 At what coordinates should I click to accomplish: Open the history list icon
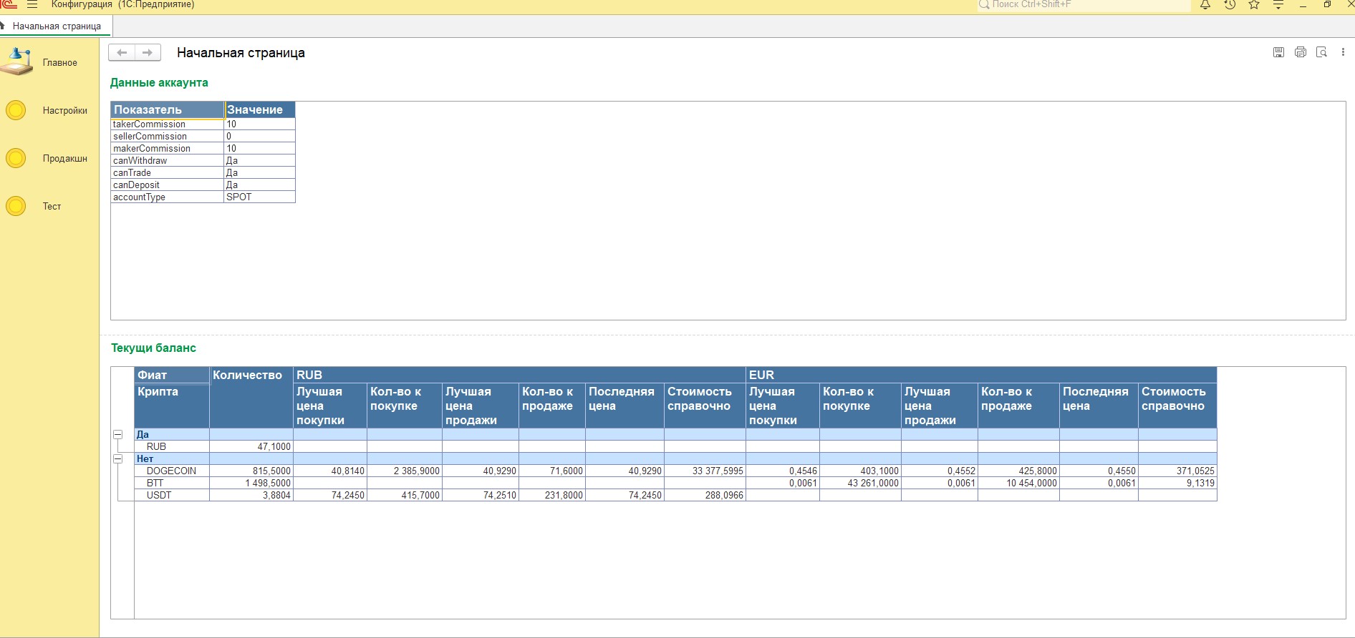(1230, 4)
